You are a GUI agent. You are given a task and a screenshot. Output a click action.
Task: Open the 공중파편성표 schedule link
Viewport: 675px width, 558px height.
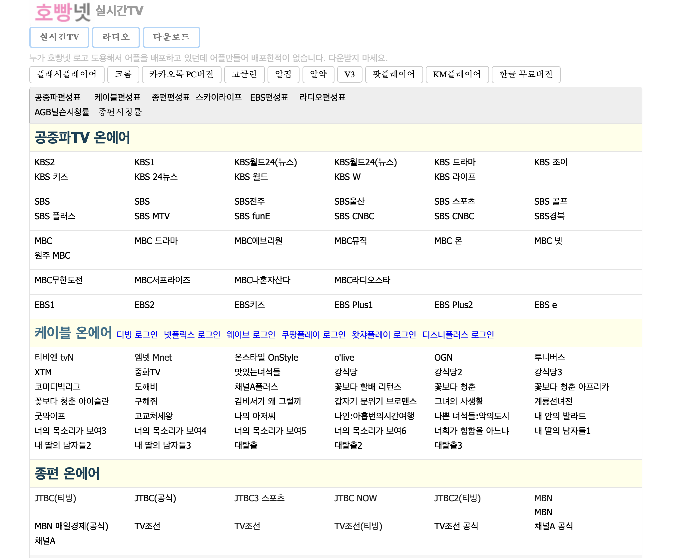pos(58,97)
